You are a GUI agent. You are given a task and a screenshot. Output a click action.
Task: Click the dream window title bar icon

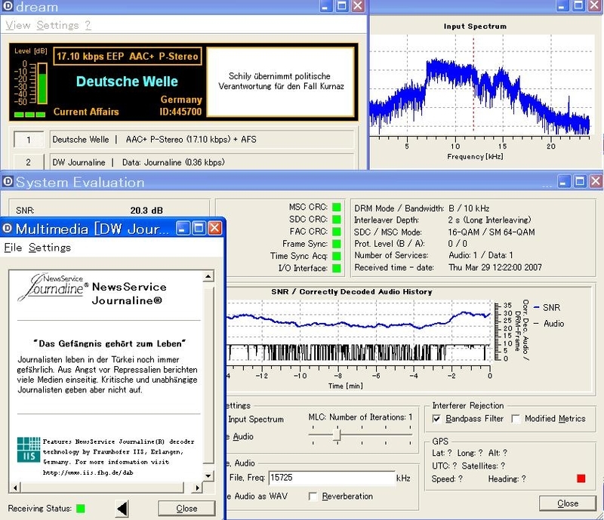[8, 6]
